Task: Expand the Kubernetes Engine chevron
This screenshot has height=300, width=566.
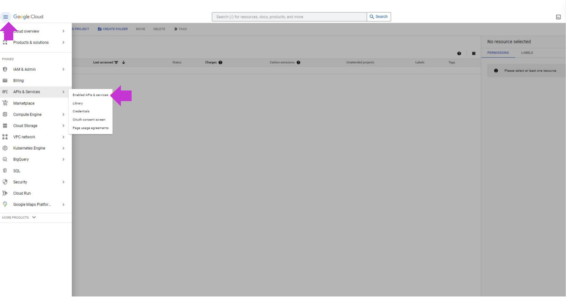Action: point(63,148)
